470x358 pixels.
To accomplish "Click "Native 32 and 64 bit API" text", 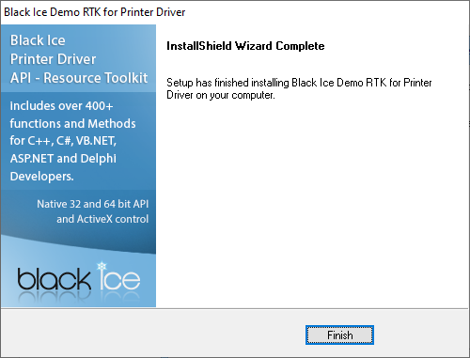I will click(93, 204).
